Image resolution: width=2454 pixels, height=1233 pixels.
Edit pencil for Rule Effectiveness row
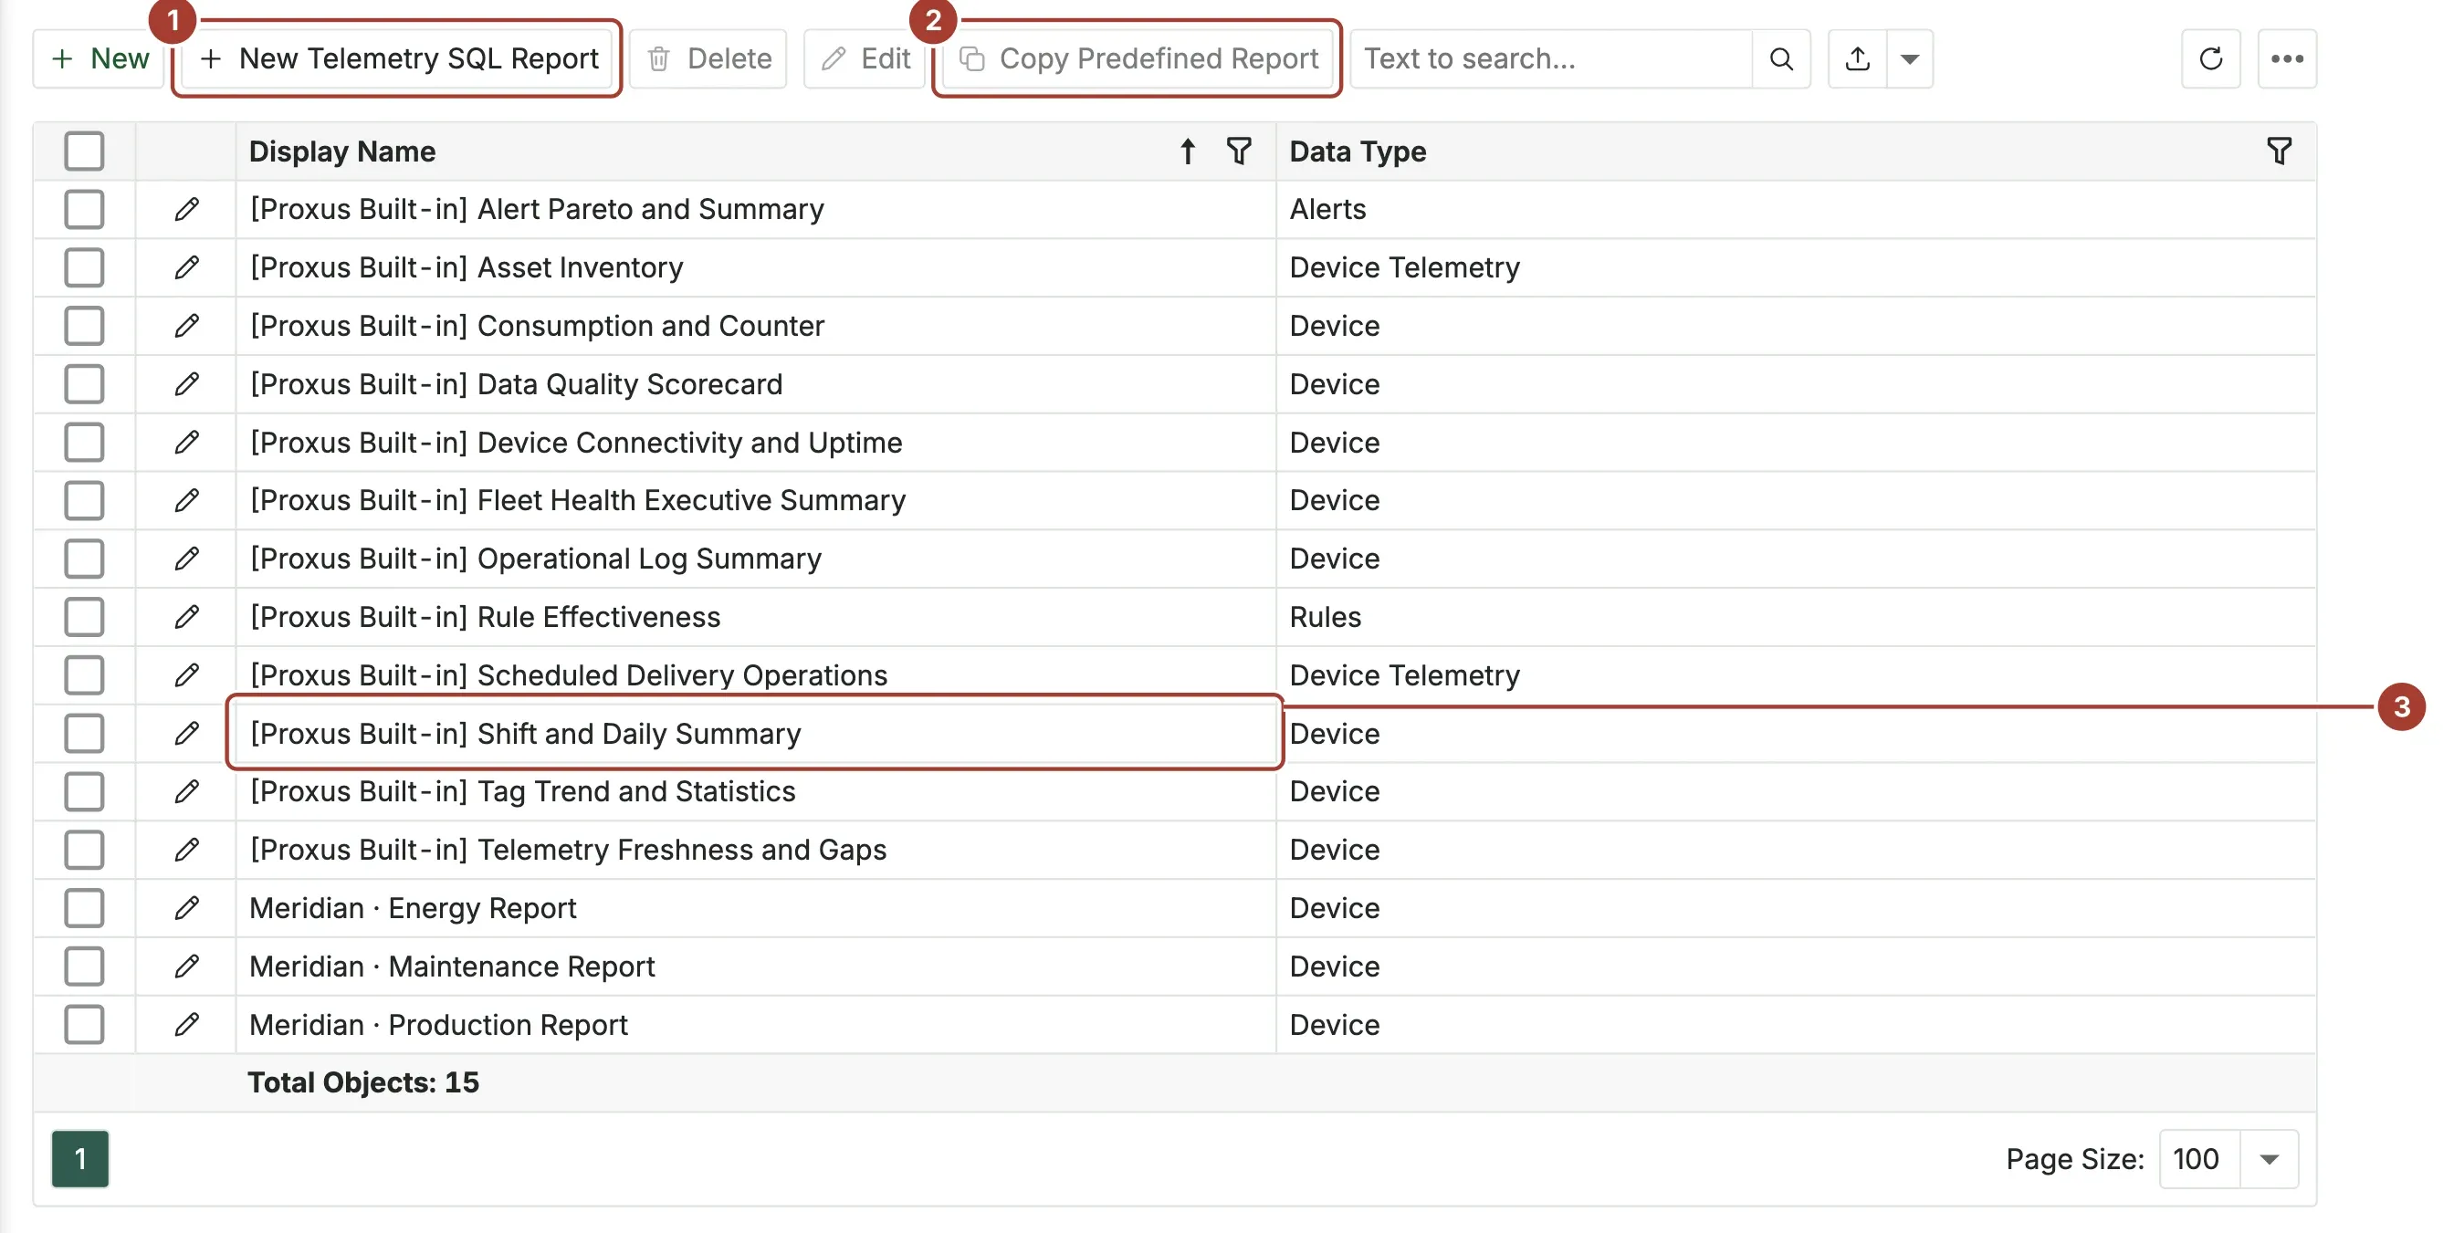187,617
